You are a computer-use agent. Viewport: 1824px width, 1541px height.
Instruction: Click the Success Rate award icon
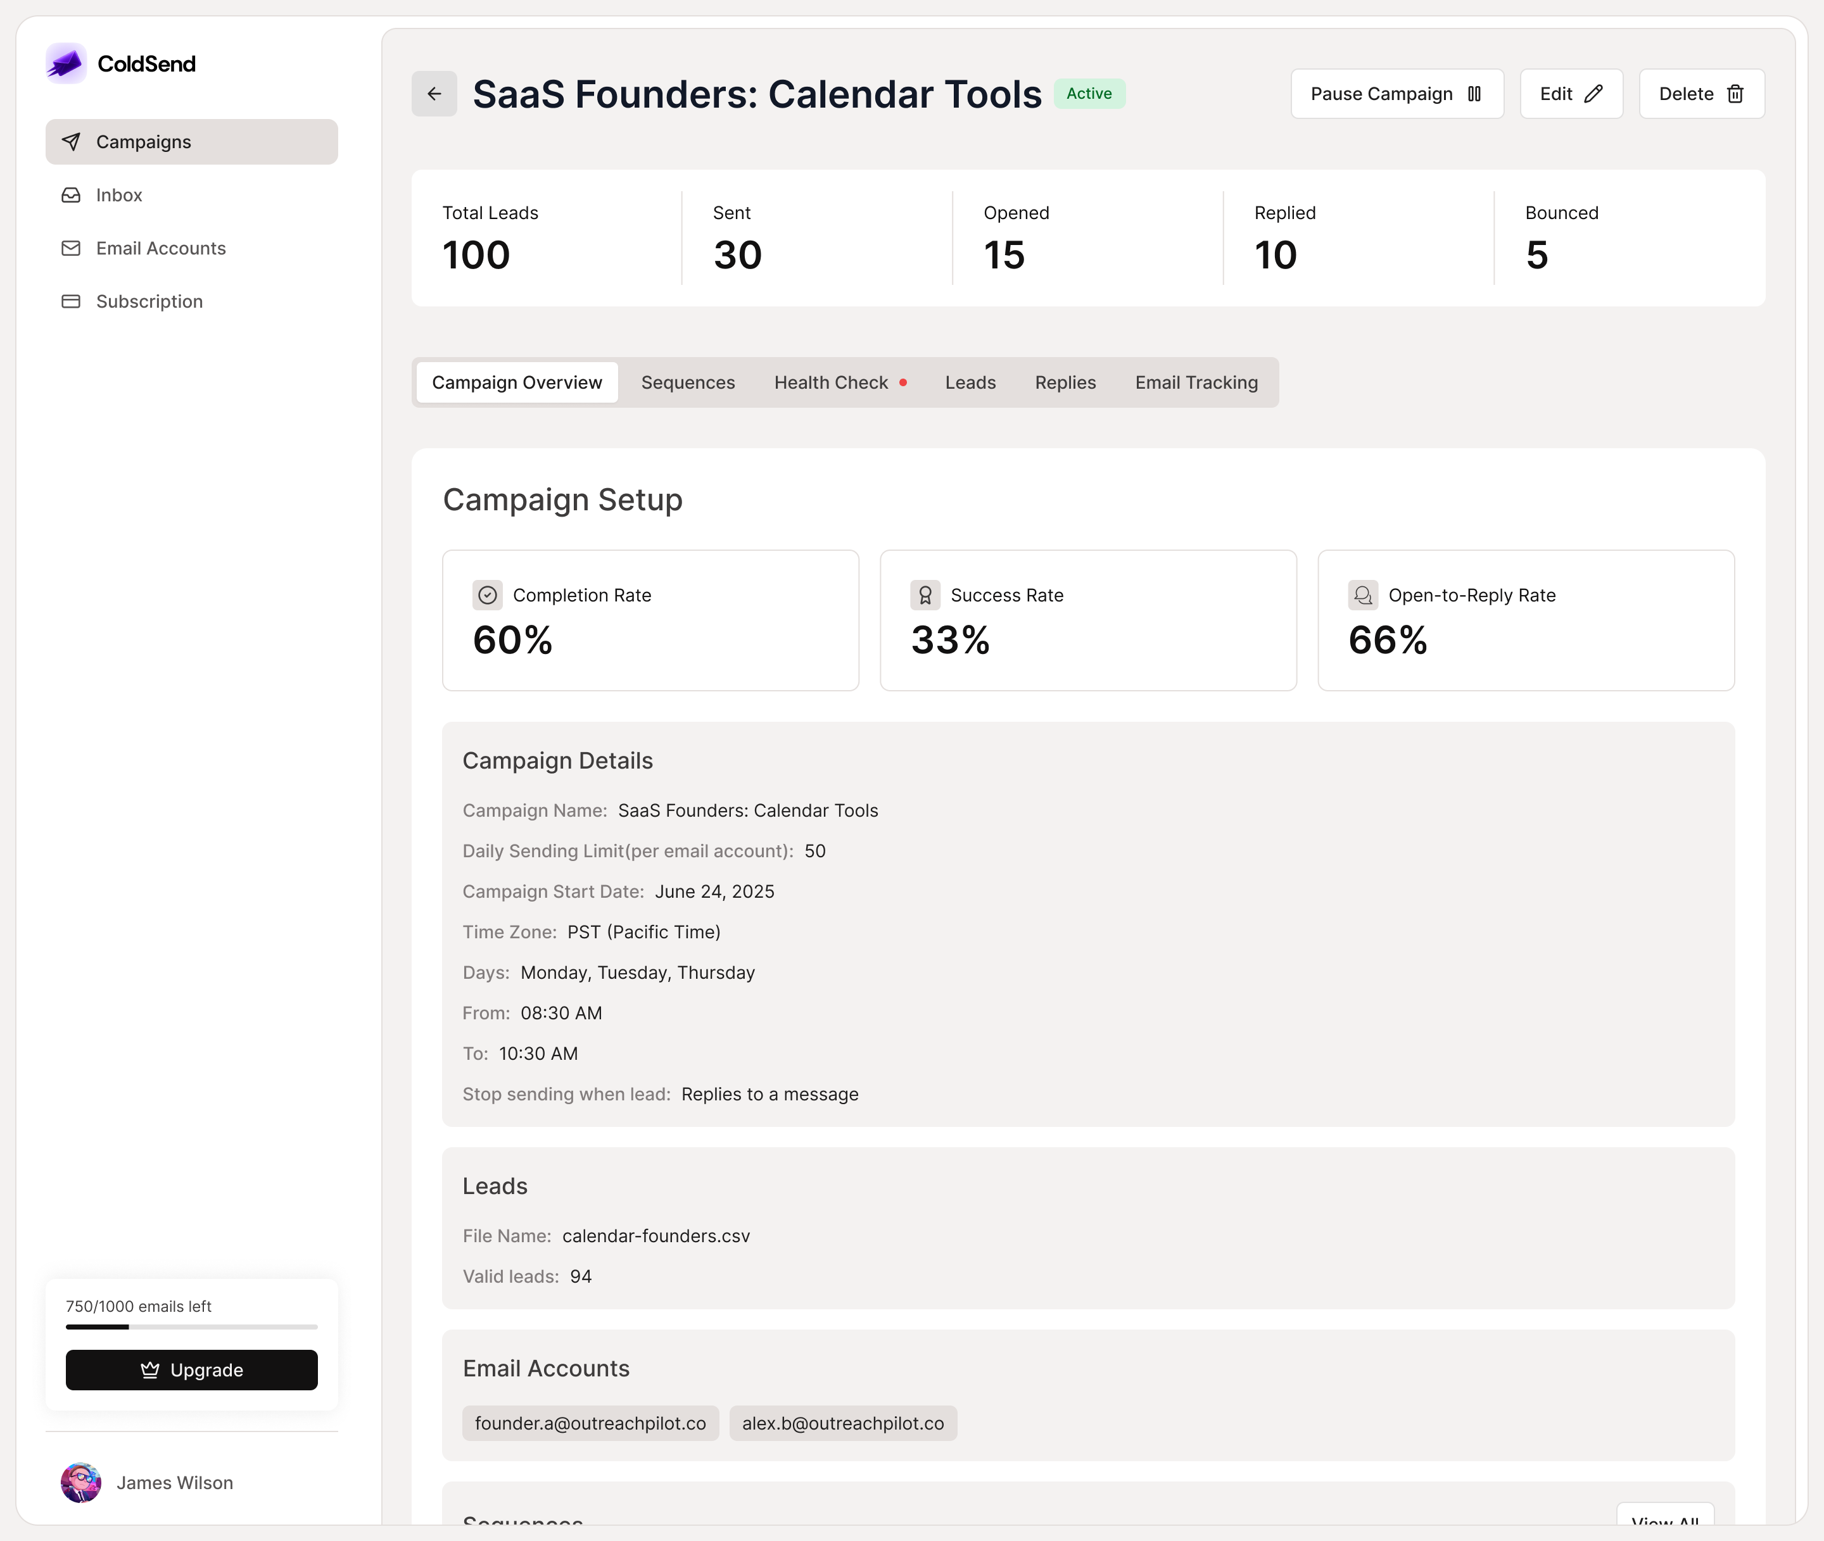(x=925, y=595)
